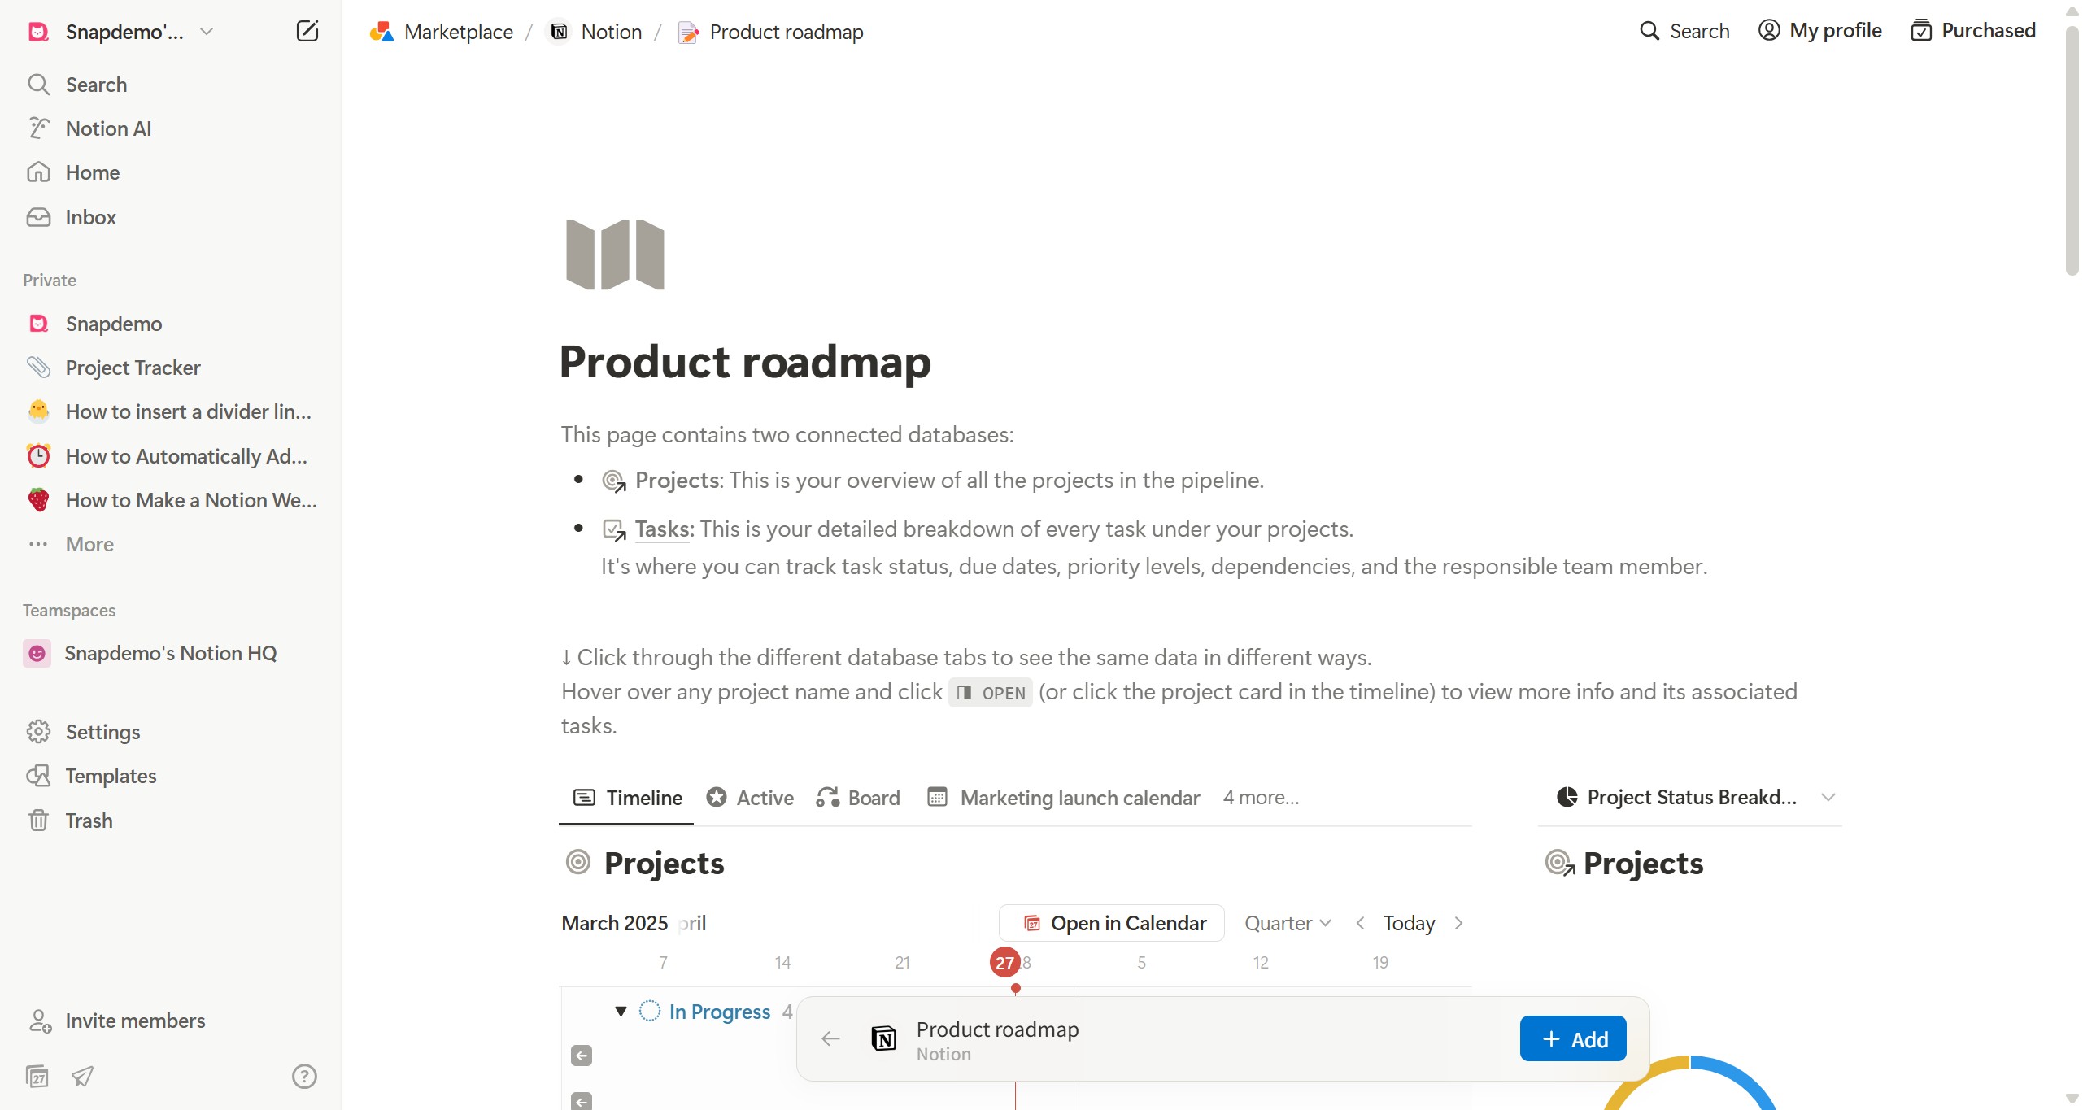Click the red 27 today marker
This screenshot has width=2083, height=1110.
click(1005, 963)
